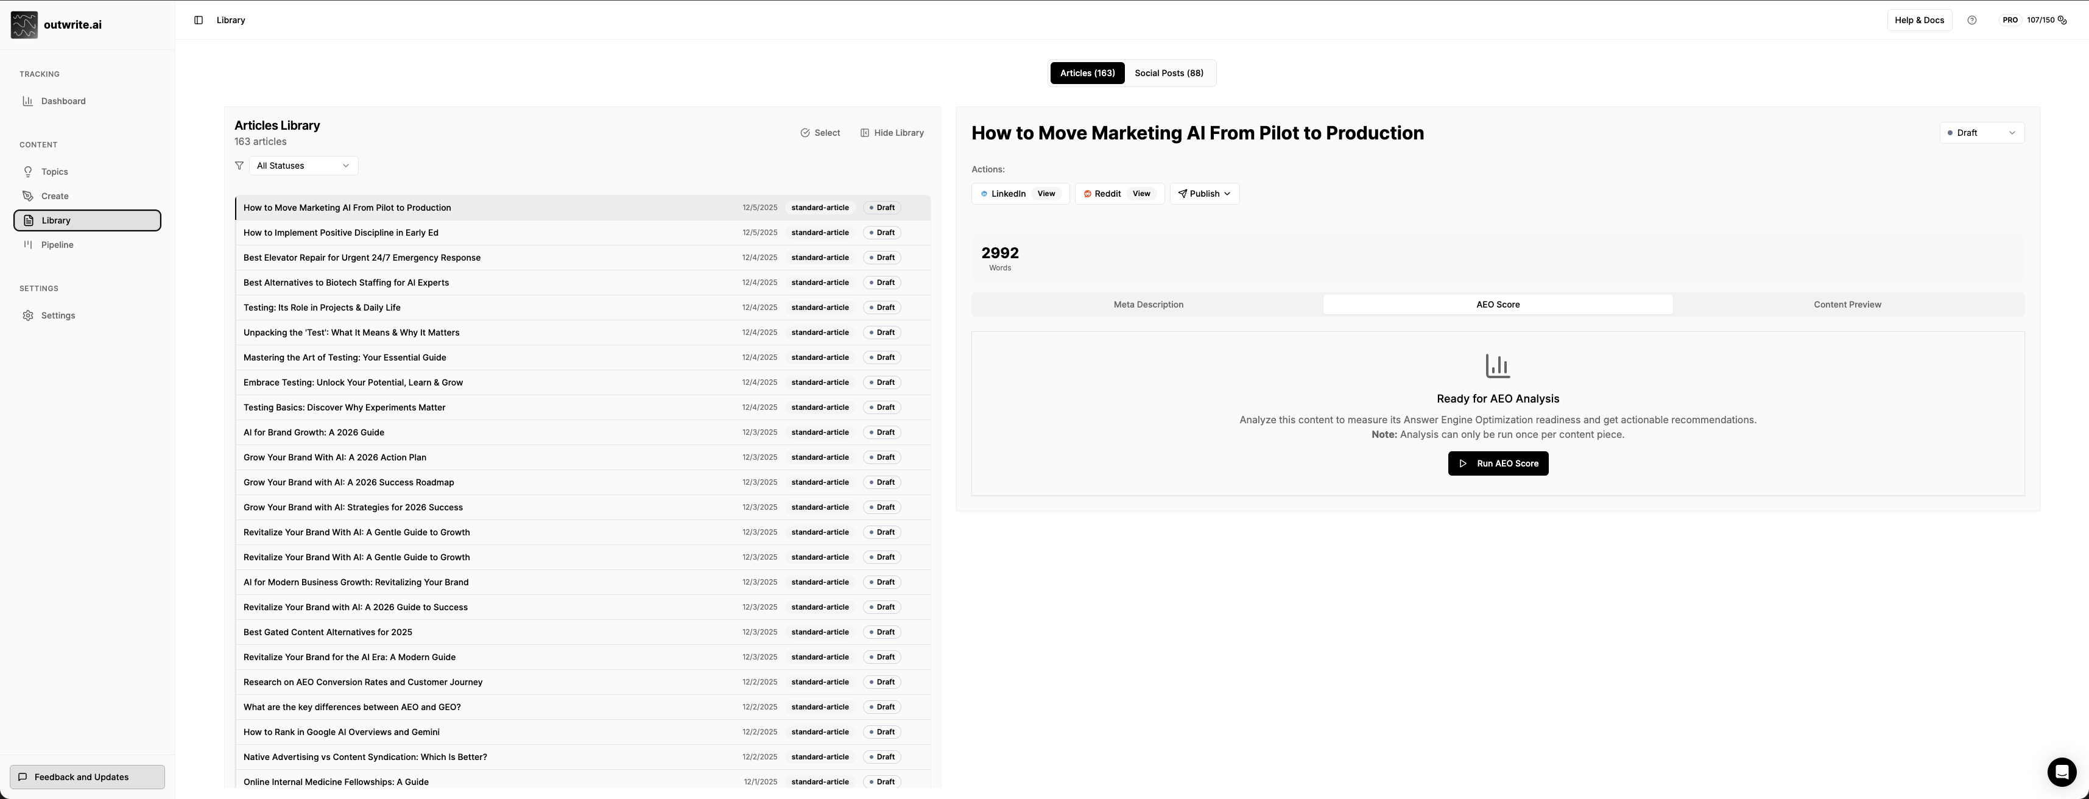Select Best Gated Content Alternatives article
Screen dimensions: 2089x799
pos(328,632)
